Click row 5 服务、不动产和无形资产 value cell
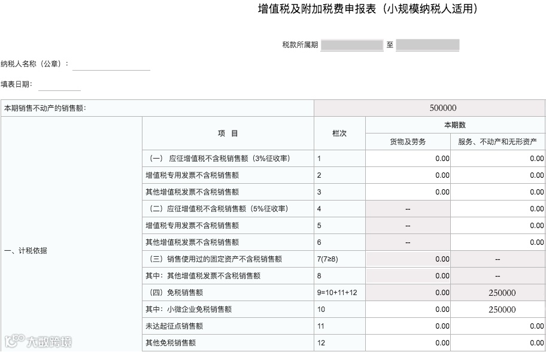Screen dimensions: 546x352 pos(498,225)
